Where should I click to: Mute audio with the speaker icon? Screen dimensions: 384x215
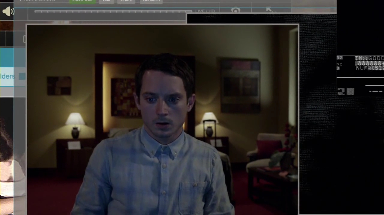pyautogui.click(x=8, y=12)
